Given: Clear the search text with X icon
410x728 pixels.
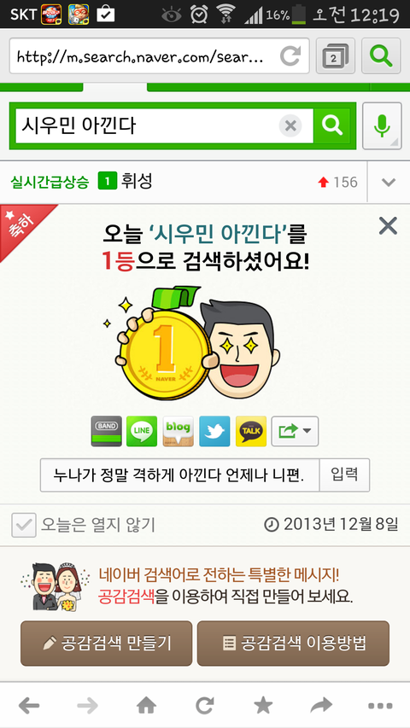Looking at the screenshot, I should coord(290,125).
